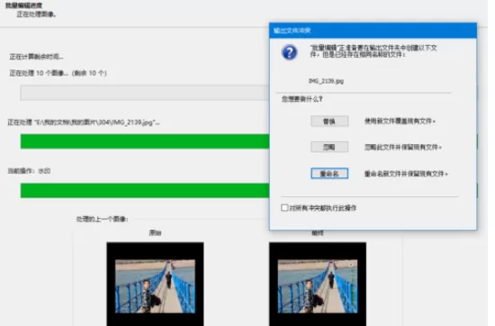Click the 重命名 (Rename) button
Image resolution: width=495 pixels, height=326 pixels.
pos(329,174)
